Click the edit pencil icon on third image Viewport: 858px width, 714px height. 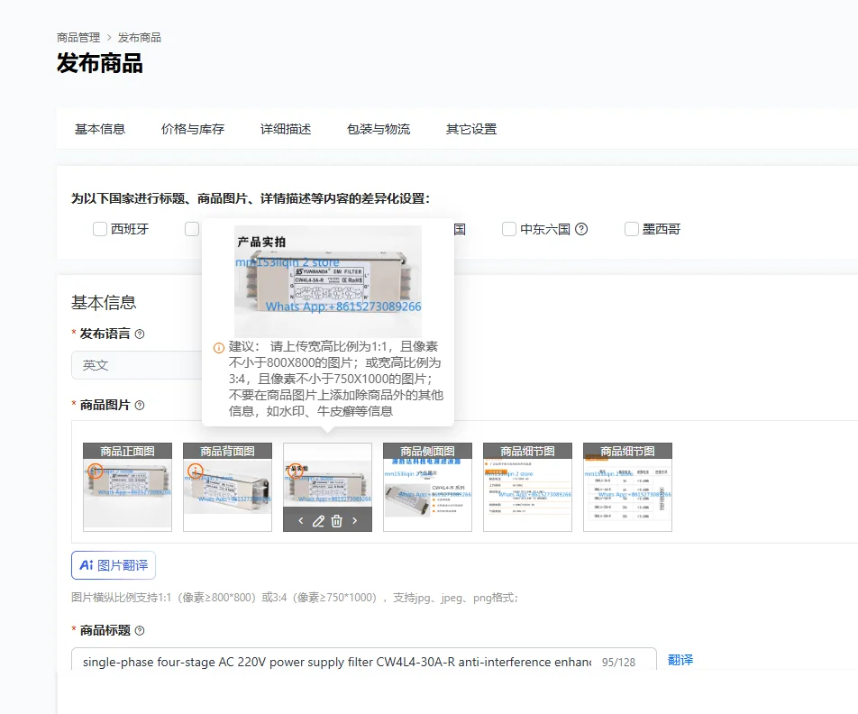pyautogui.click(x=318, y=521)
